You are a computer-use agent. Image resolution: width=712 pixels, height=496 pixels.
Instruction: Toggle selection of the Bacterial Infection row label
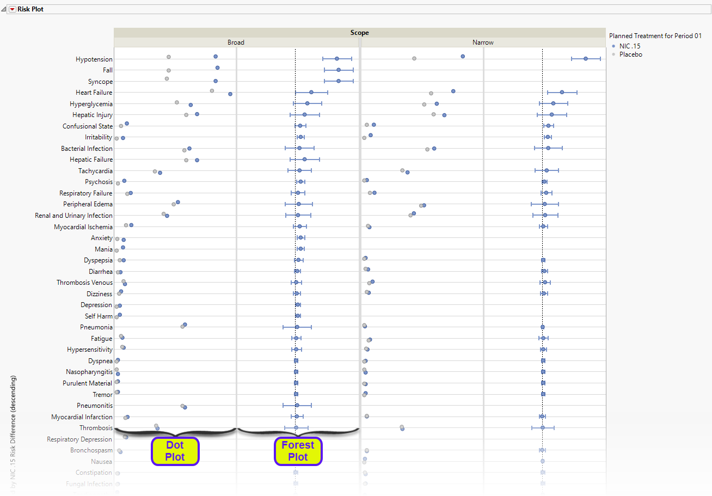87,148
